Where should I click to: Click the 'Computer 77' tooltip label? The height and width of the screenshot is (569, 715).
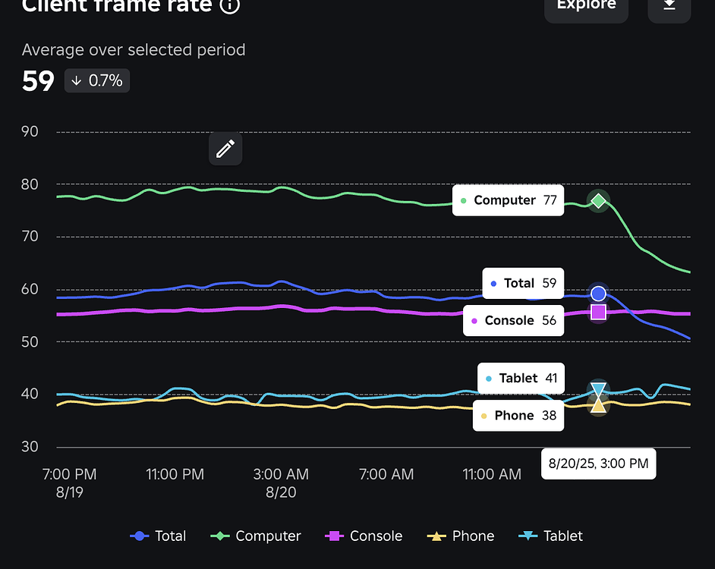(x=508, y=200)
